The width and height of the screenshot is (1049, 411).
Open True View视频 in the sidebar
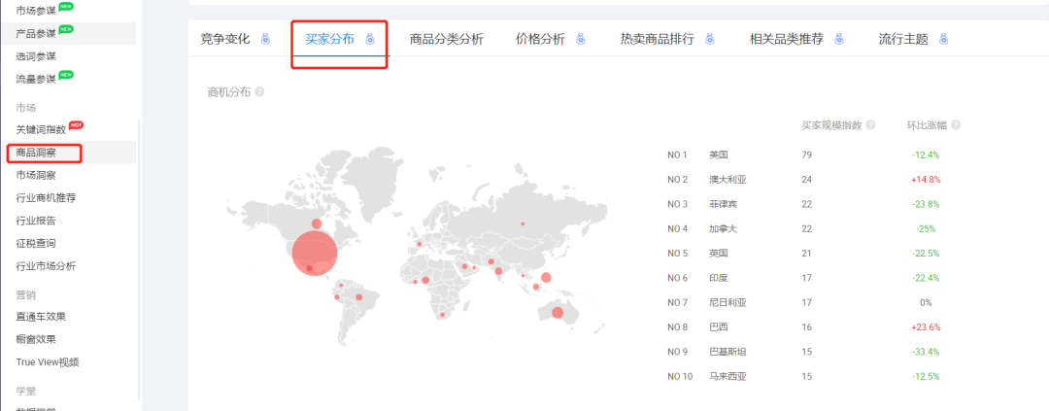tap(47, 362)
